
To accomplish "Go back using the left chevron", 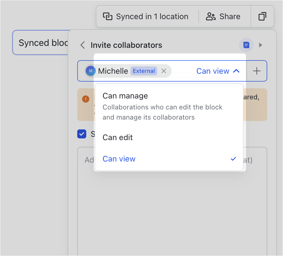I will (82, 45).
